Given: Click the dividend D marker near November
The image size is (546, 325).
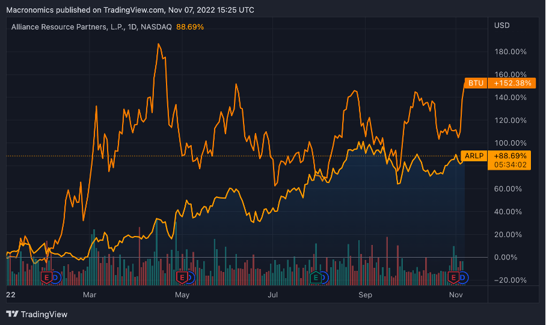Looking at the screenshot, I should coord(463,277).
